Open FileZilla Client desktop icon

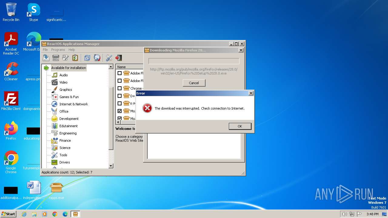11,101
